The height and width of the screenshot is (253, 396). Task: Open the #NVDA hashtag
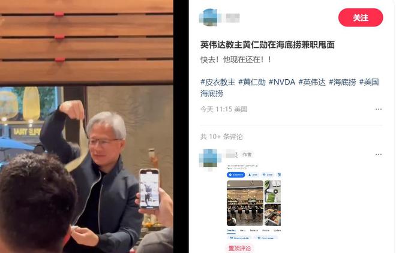[282, 82]
